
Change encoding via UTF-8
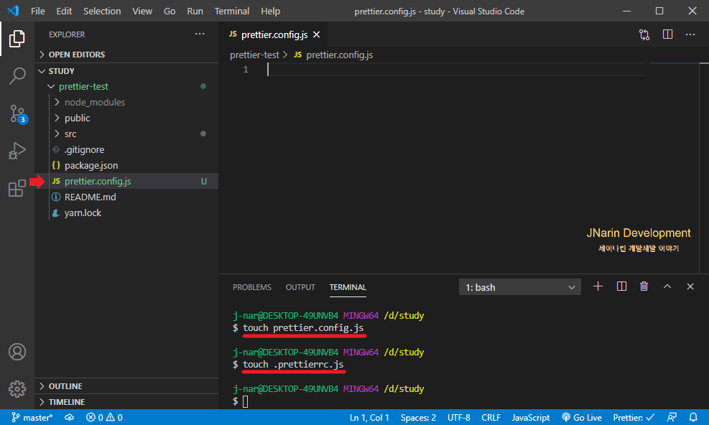459,417
